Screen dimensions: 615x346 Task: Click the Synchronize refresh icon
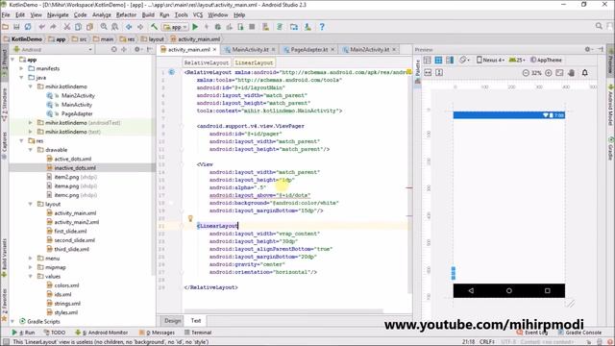point(28,27)
